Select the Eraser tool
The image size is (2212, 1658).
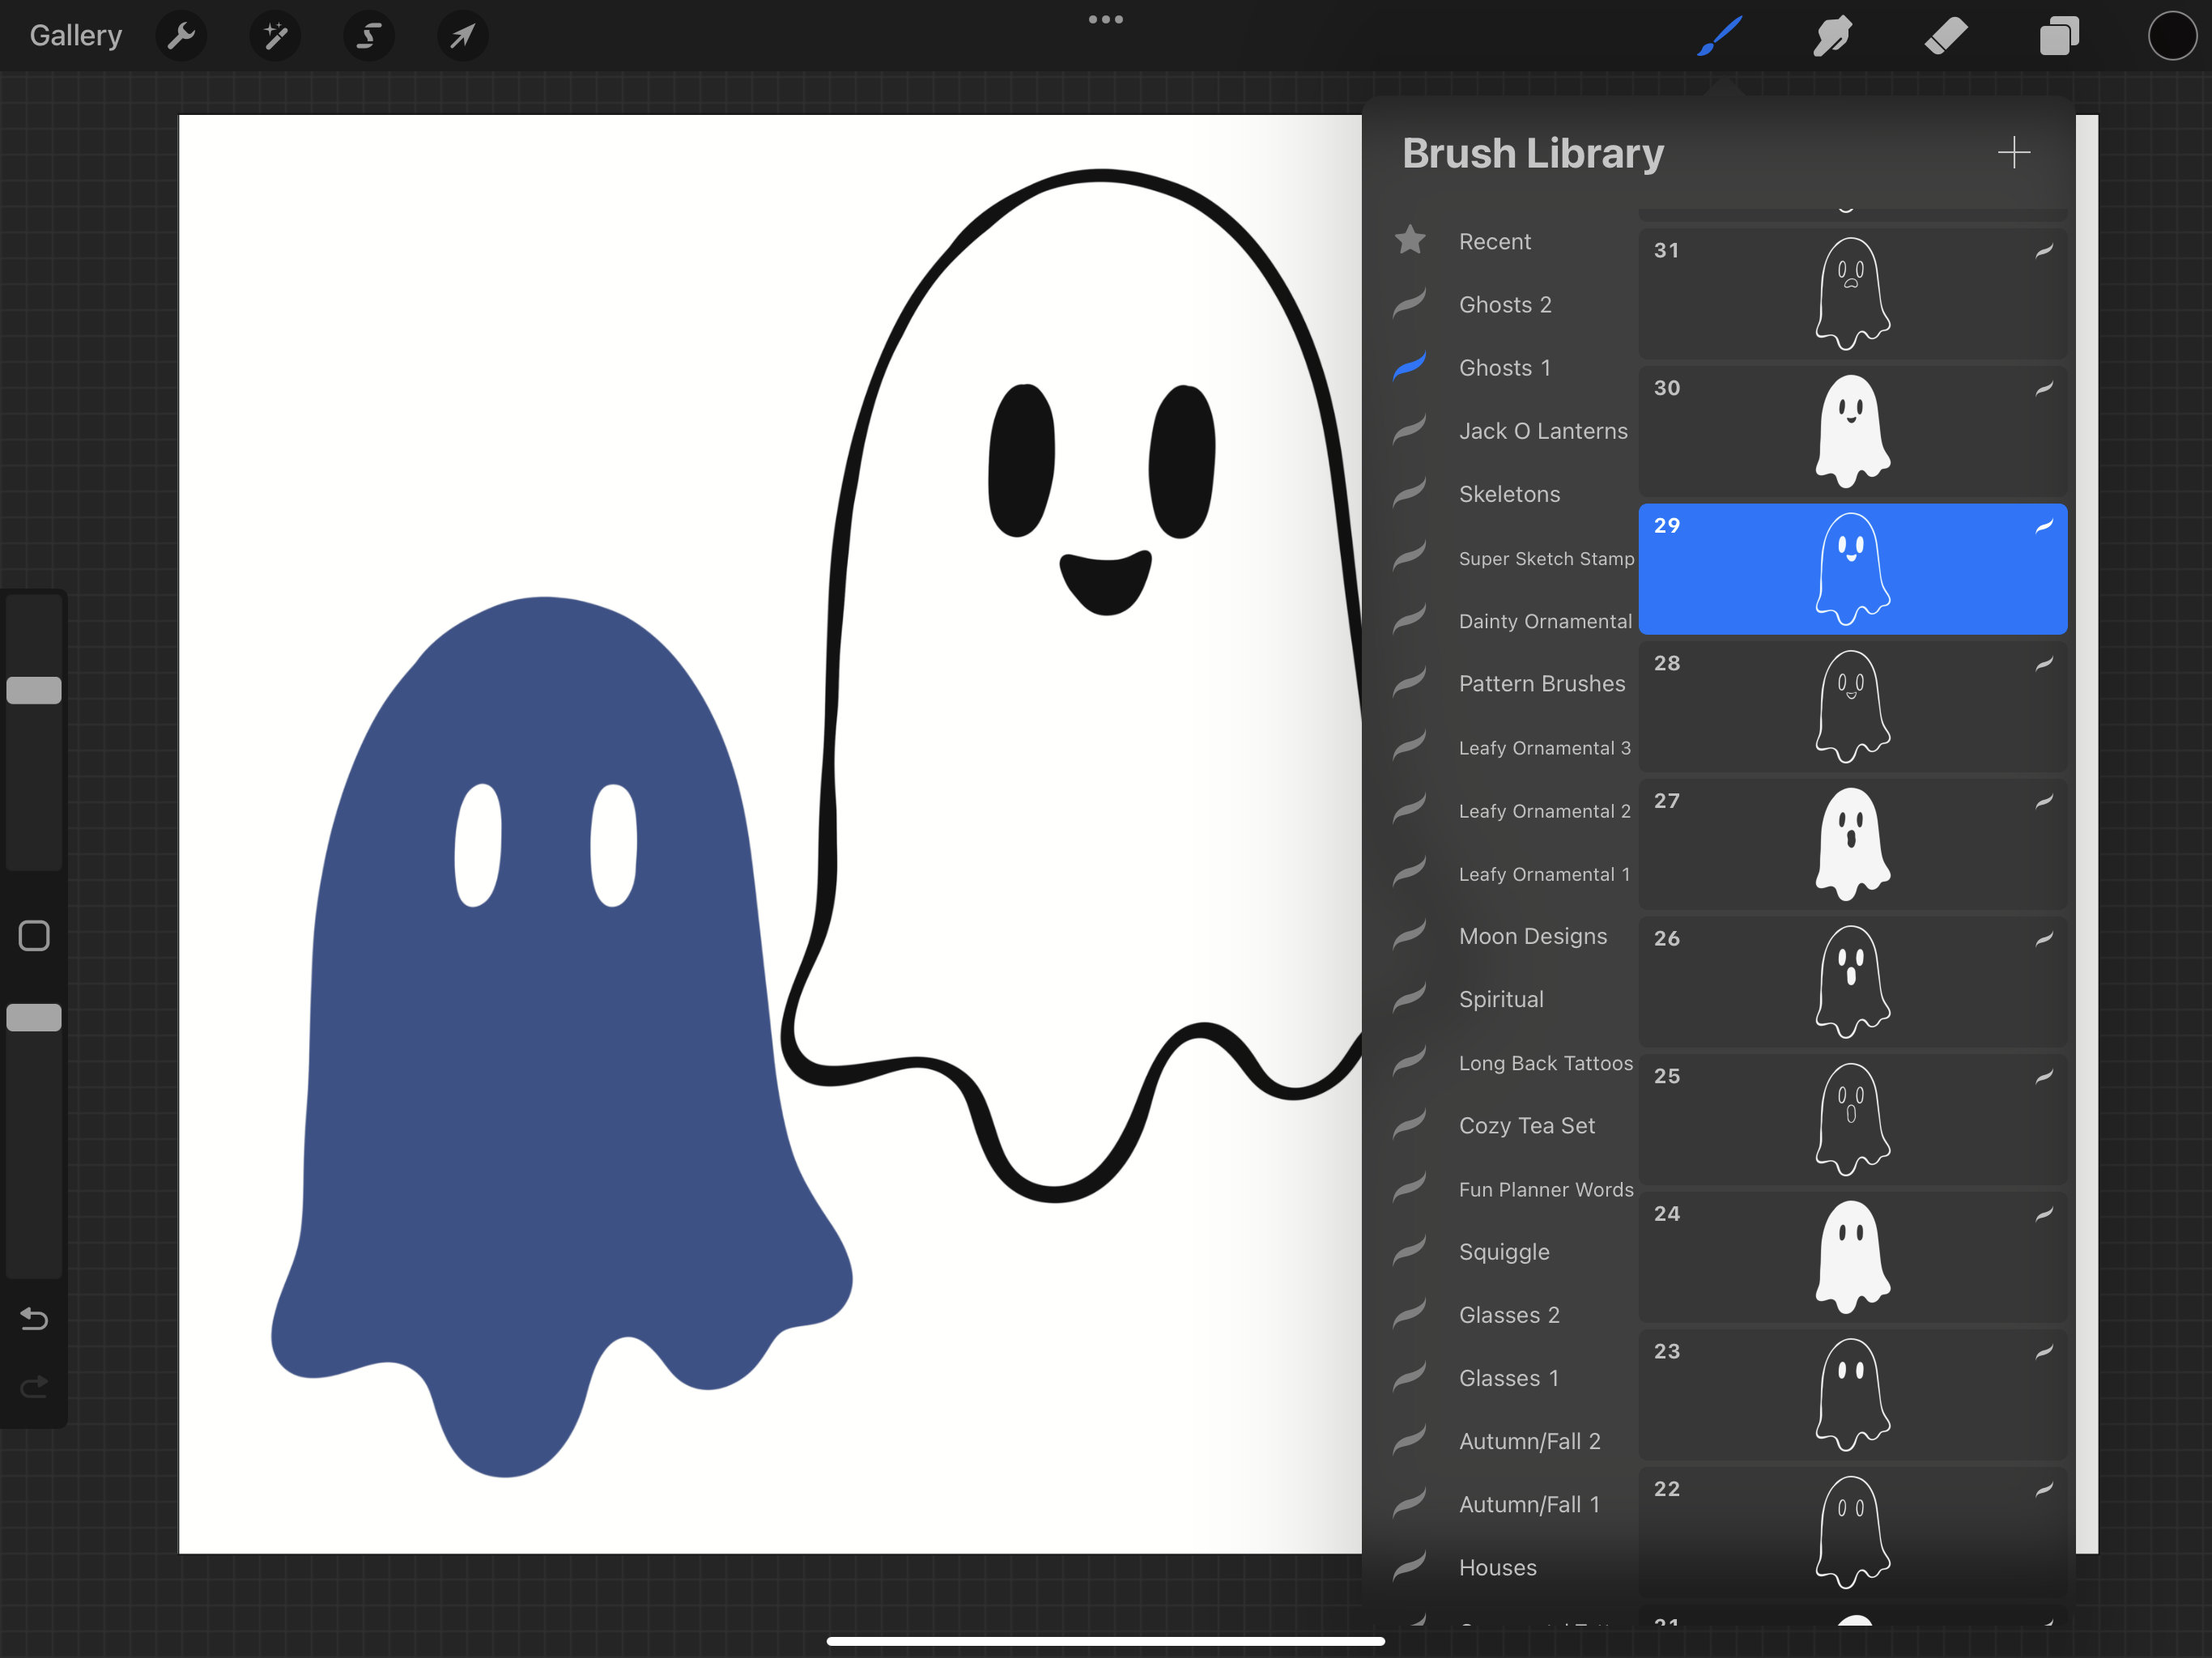(x=1945, y=35)
